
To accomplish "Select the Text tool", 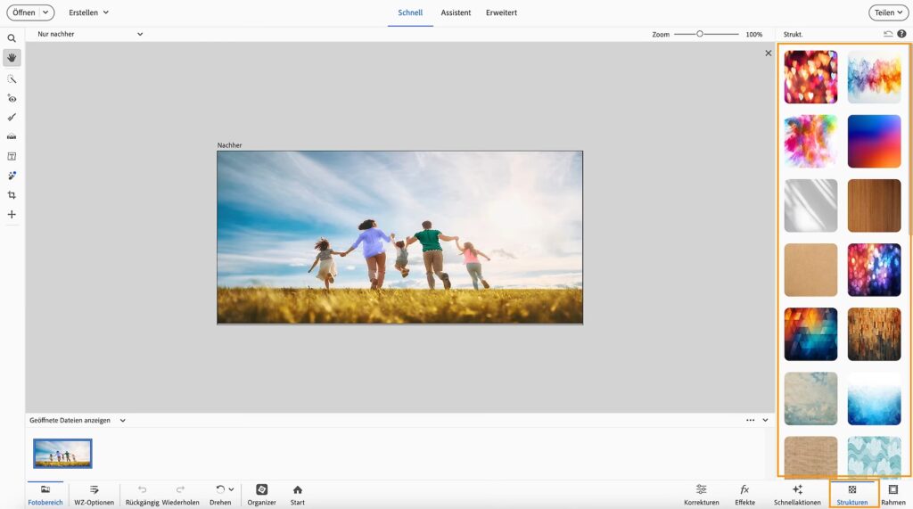I will pyautogui.click(x=12, y=156).
